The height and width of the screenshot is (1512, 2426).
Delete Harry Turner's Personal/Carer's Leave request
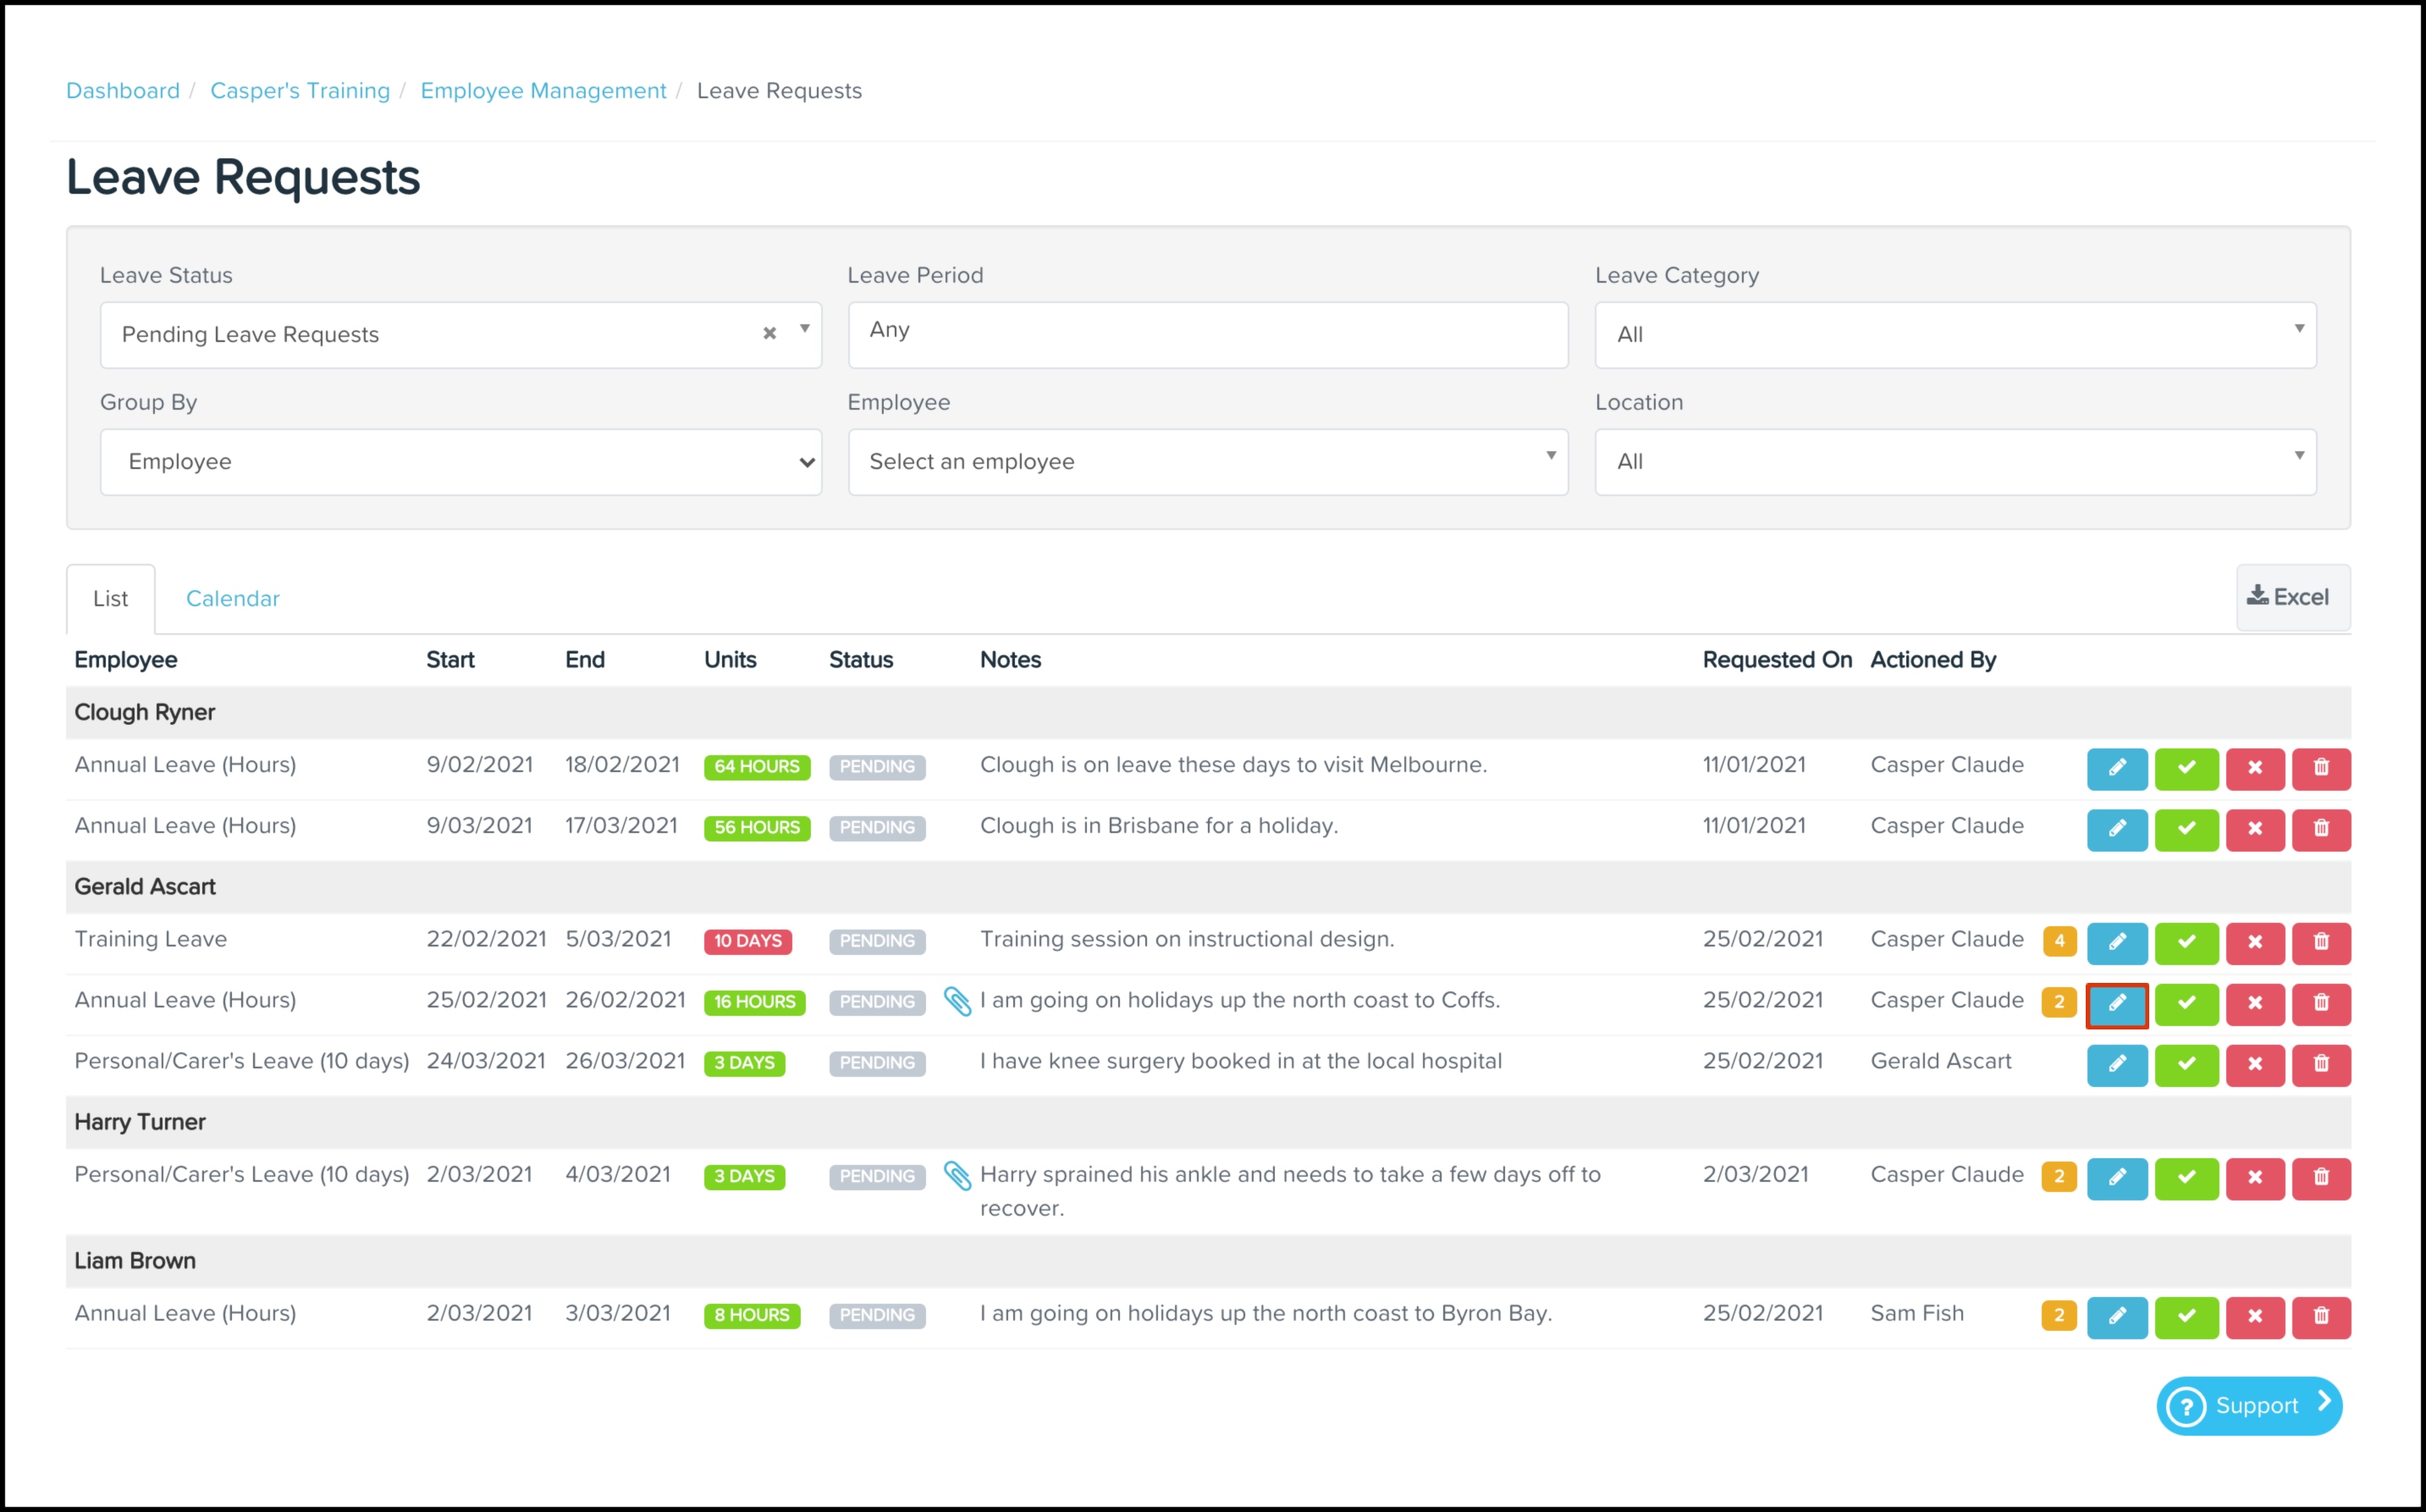tap(2321, 1177)
